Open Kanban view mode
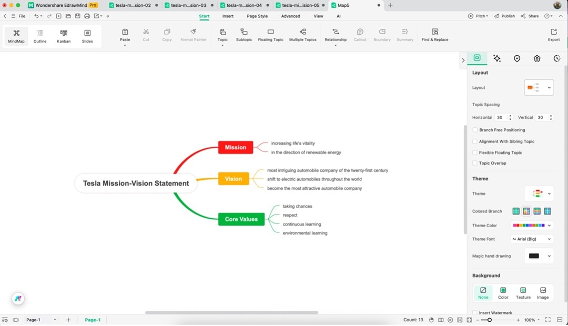Screen dimensions: 568x326 point(64,36)
